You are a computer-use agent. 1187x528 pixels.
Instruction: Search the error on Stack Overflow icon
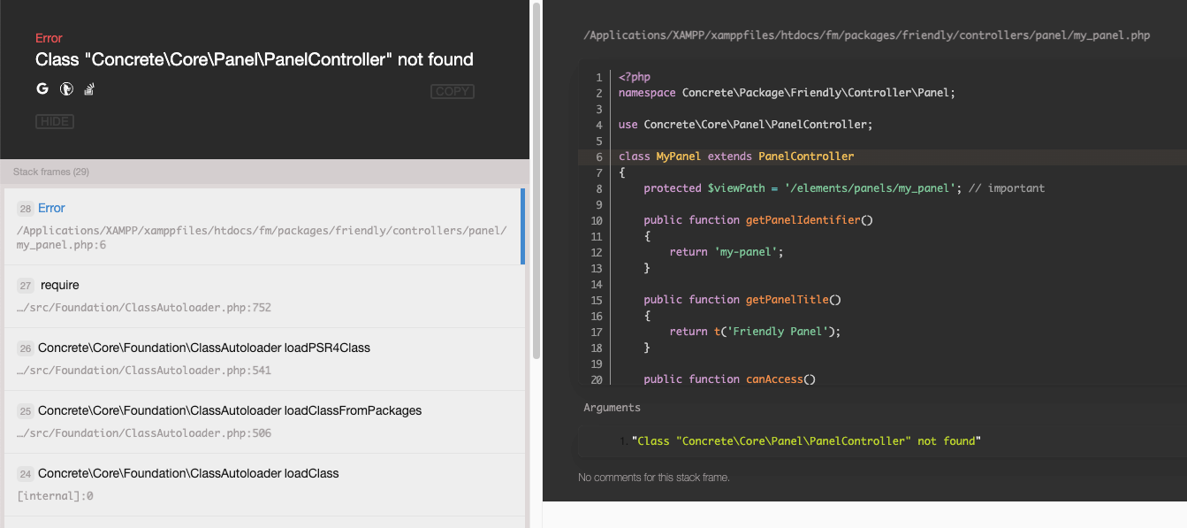pyautogui.click(x=89, y=88)
